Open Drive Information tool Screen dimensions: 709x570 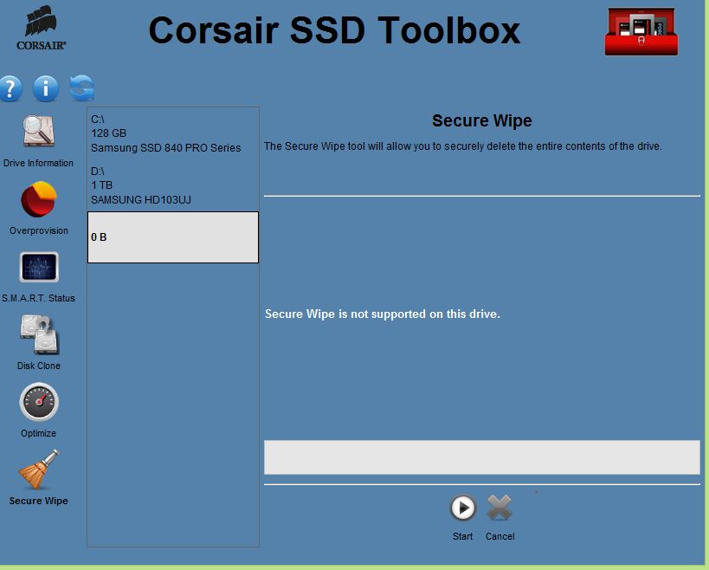(x=39, y=131)
